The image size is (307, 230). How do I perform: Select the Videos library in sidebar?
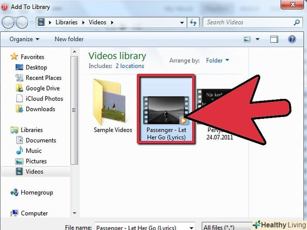[x=35, y=171]
